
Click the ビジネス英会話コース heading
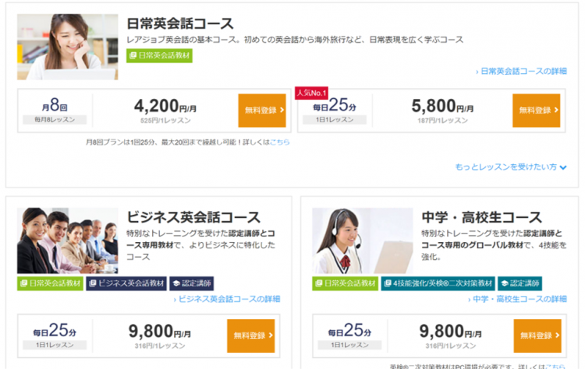point(193,217)
